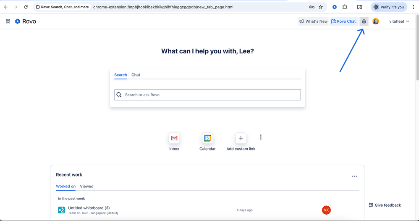Click Verify it's you profile button
Screen dimensions: 419x221
(x=389, y=7)
